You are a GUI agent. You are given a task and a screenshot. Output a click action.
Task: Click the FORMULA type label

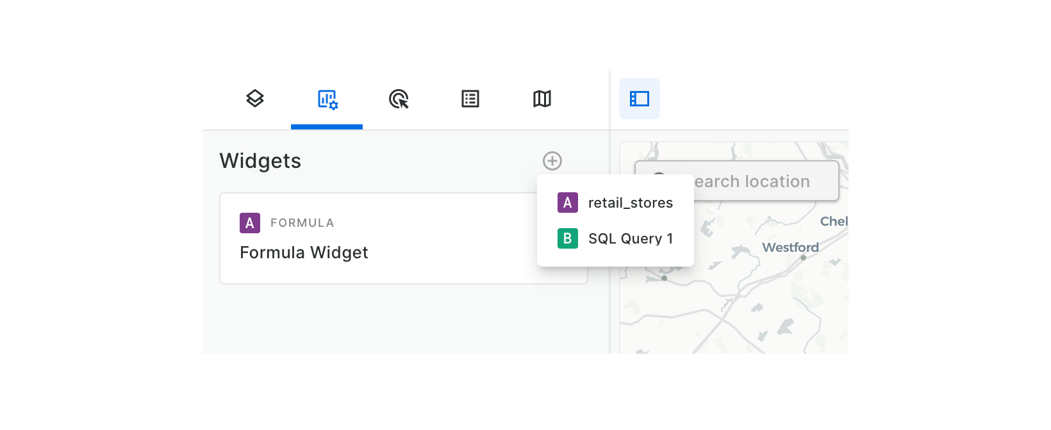(x=302, y=223)
